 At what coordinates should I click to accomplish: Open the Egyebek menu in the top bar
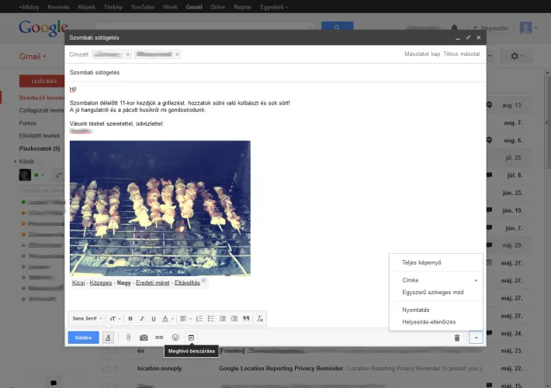(x=274, y=7)
